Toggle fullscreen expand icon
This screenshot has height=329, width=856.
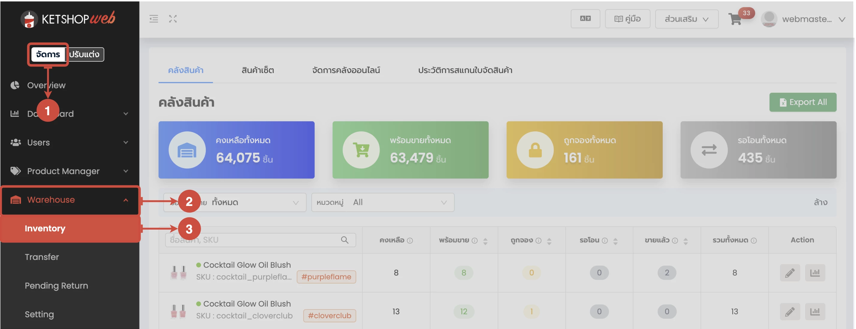coord(173,19)
